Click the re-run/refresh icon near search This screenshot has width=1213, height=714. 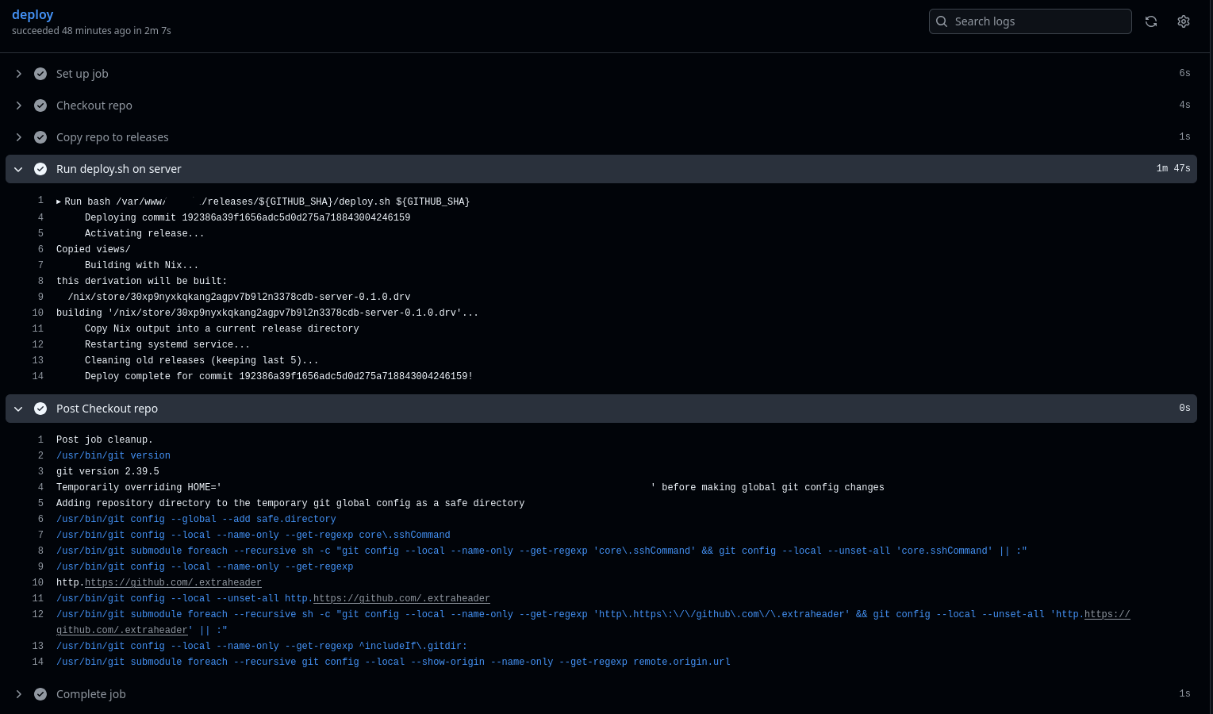pyautogui.click(x=1151, y=21)
